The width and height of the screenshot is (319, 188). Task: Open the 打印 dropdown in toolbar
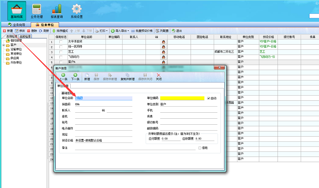(101, 31)
